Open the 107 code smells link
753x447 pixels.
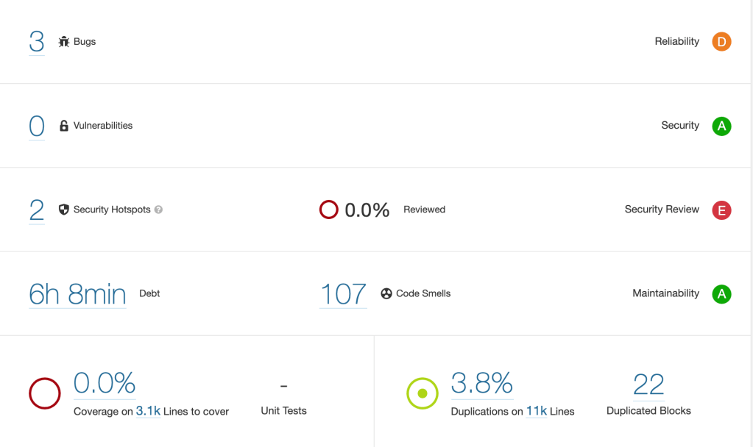(x=343, y=293)
